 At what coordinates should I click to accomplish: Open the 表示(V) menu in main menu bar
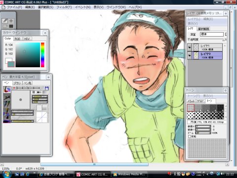click(98, 7)
